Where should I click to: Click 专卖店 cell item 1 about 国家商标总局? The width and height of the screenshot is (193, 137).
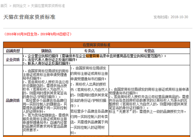click(x=89, y=74)
